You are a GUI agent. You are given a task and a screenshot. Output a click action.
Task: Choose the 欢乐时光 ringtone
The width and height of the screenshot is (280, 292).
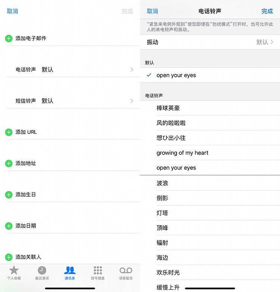(x=210, y=273)
